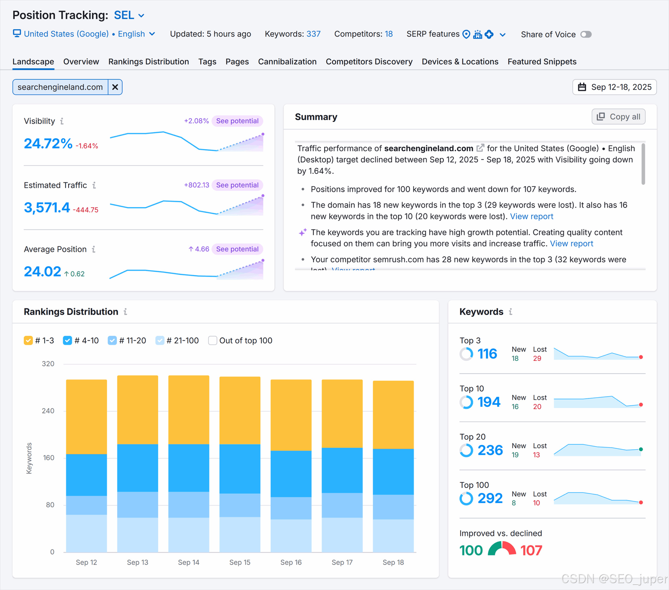Enable Out of top 100 checkbox
Screen dimensions: 669x590
[x=213, y=341]
